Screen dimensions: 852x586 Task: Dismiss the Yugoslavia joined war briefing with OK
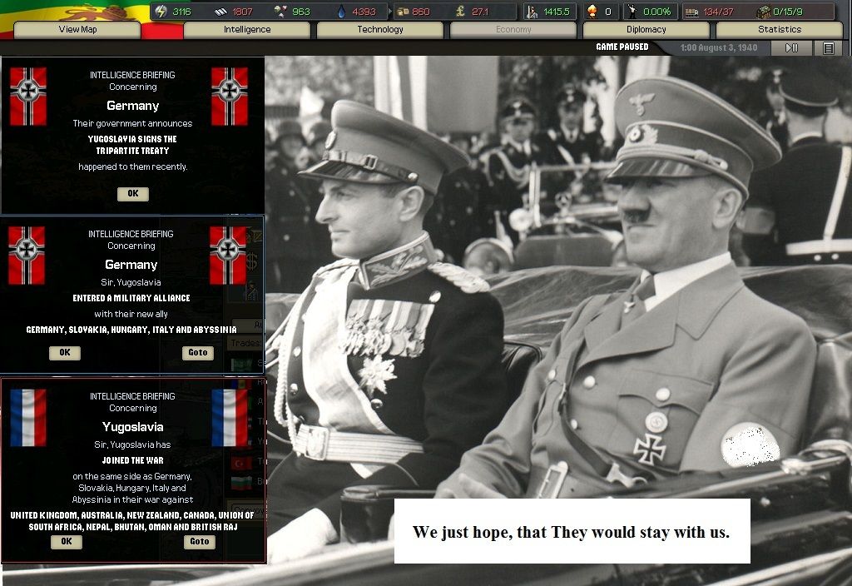click(x=67, y=542)
